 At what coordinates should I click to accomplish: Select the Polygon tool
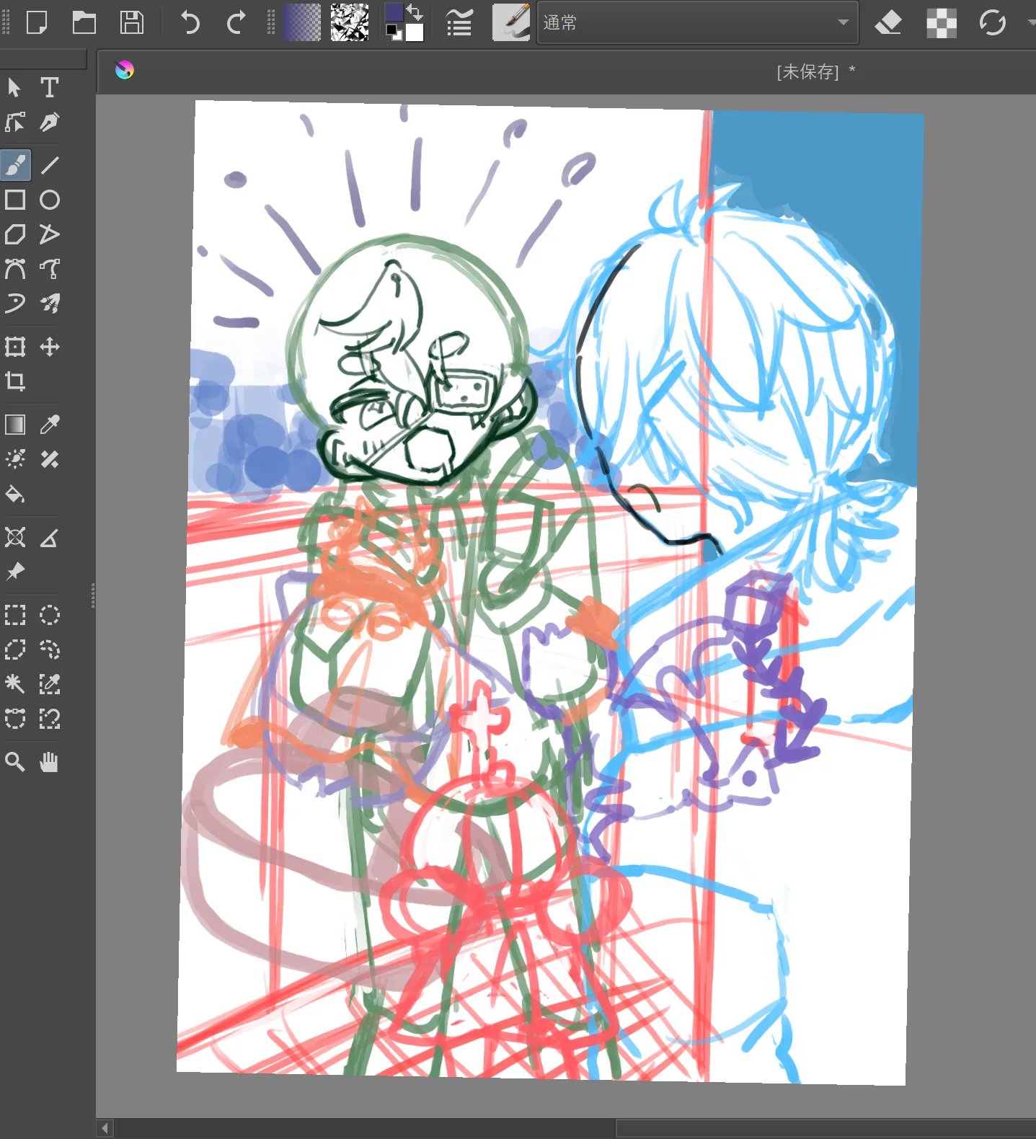[15, 234]
